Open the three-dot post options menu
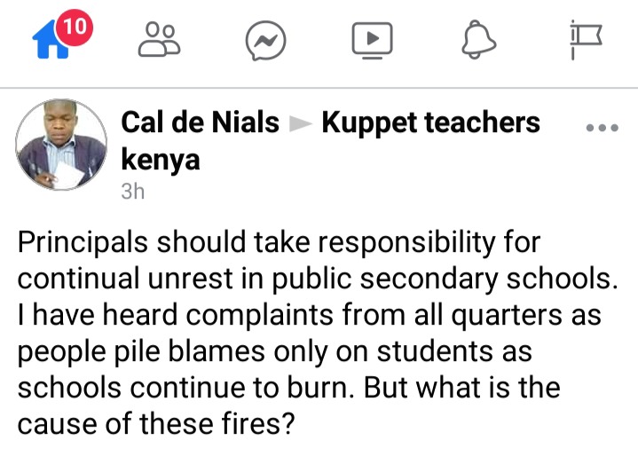638x456 pixels. [x=603, y=128]
